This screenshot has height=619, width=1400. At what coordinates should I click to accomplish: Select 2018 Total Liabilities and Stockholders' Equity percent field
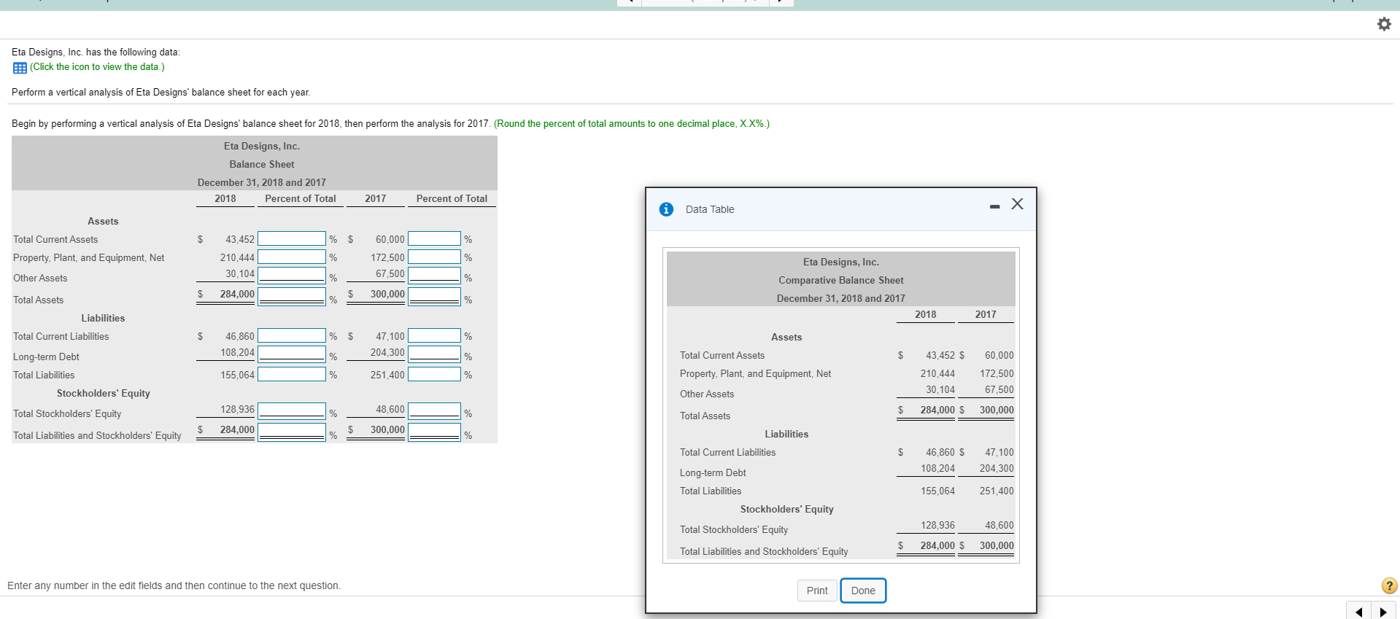[292, 432]
